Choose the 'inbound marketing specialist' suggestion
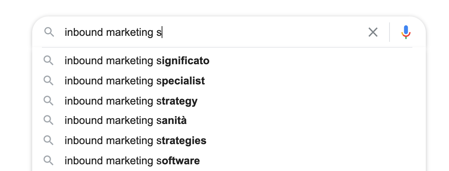 coord(229,81)
